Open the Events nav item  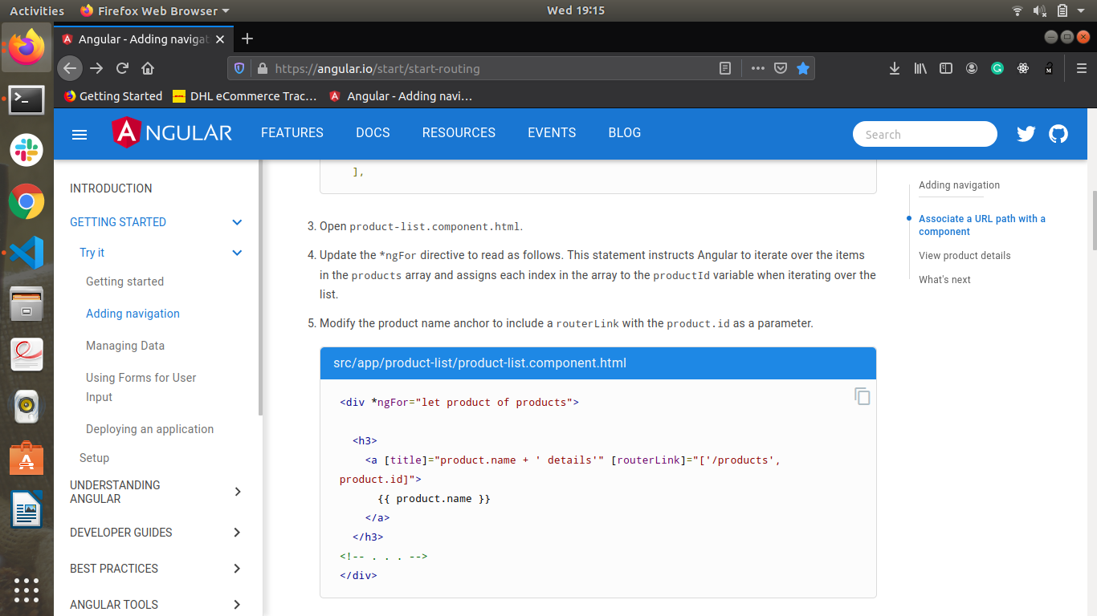click(552, 133)
